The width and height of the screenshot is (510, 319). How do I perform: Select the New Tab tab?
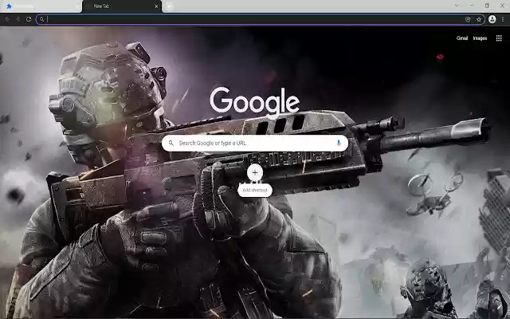122,6
